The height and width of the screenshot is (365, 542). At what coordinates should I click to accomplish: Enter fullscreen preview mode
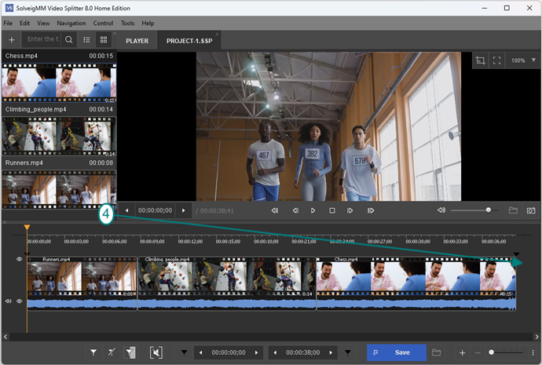496,60
